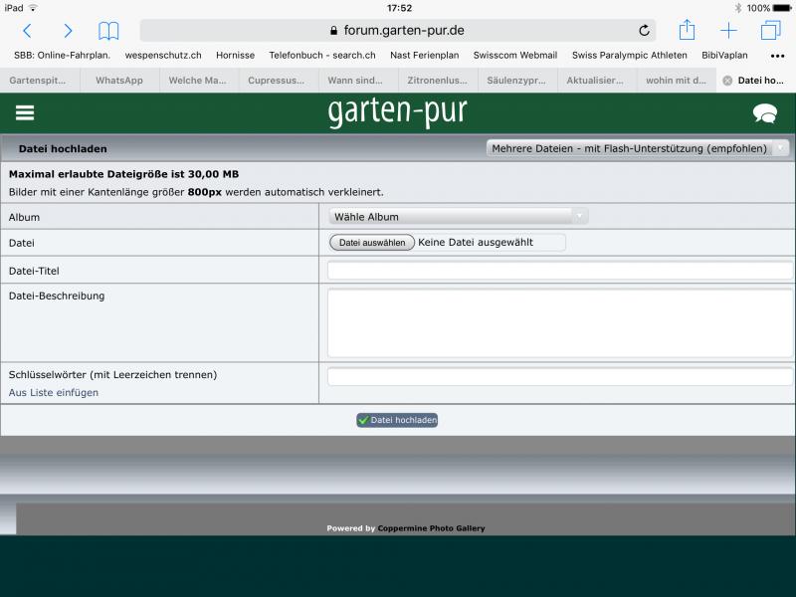Go back with Safari back arrow

click(x=27, y=31)
